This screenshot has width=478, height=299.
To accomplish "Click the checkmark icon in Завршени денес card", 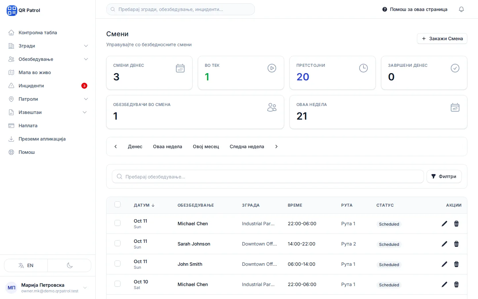I will (455, 68).
